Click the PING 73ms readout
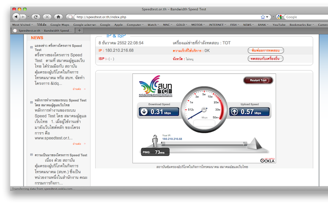This screenshot has width=328, height=205. coord(155,152)
